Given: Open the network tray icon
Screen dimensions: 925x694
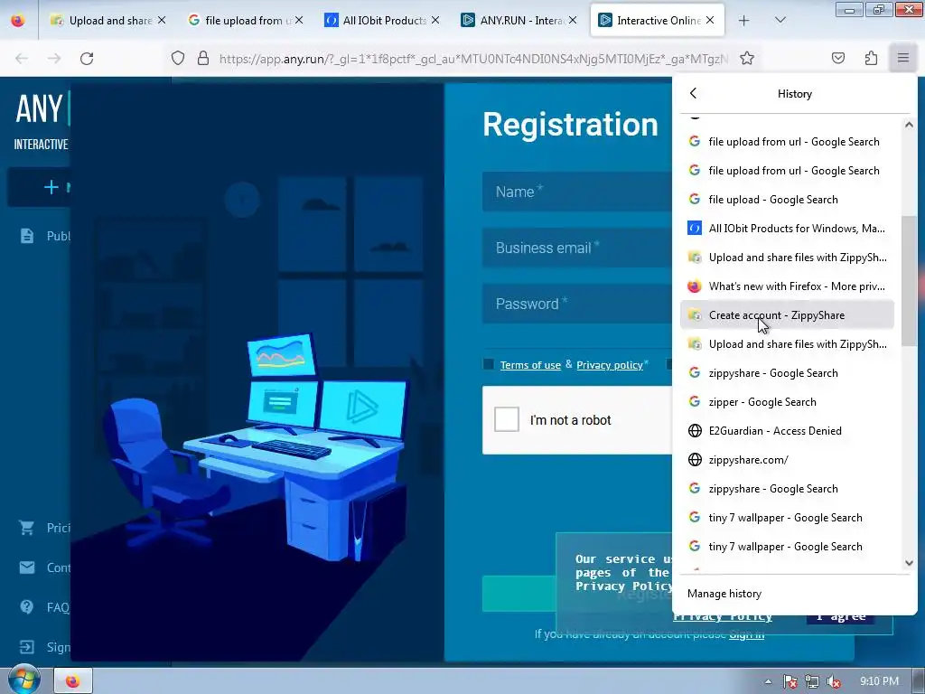Looking at the screenshot, I should (812, 681).
